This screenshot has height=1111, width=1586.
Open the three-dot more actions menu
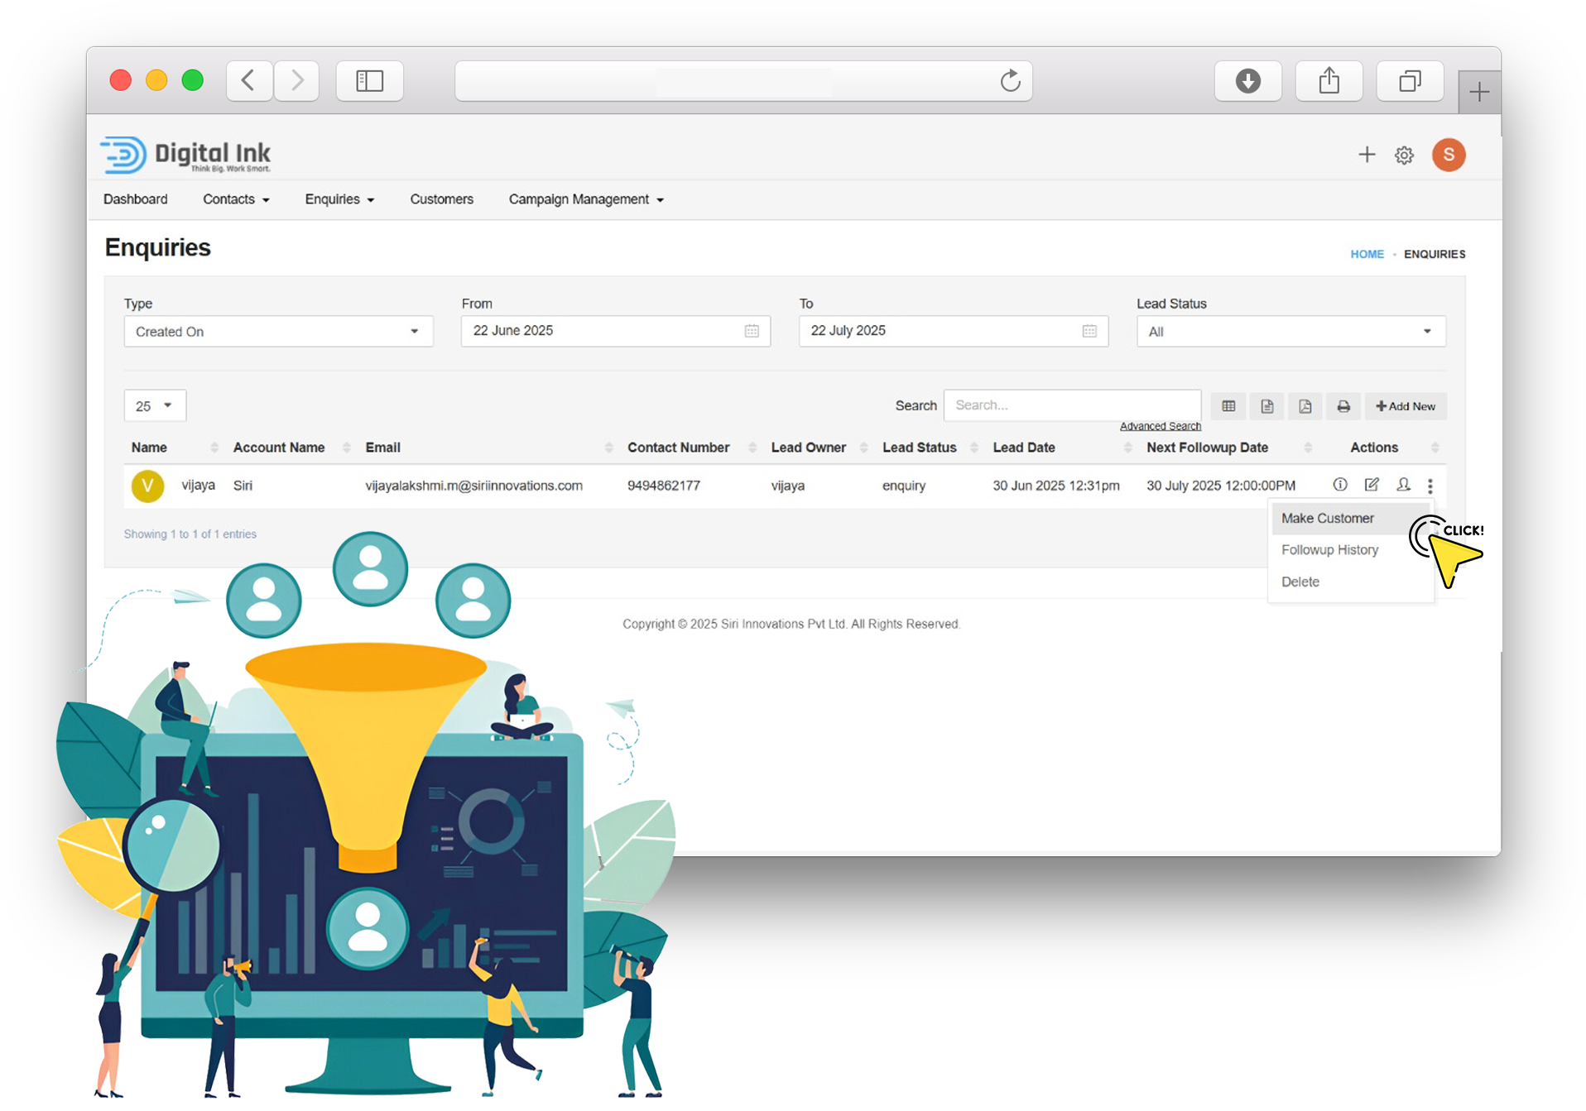(1430, 486)
